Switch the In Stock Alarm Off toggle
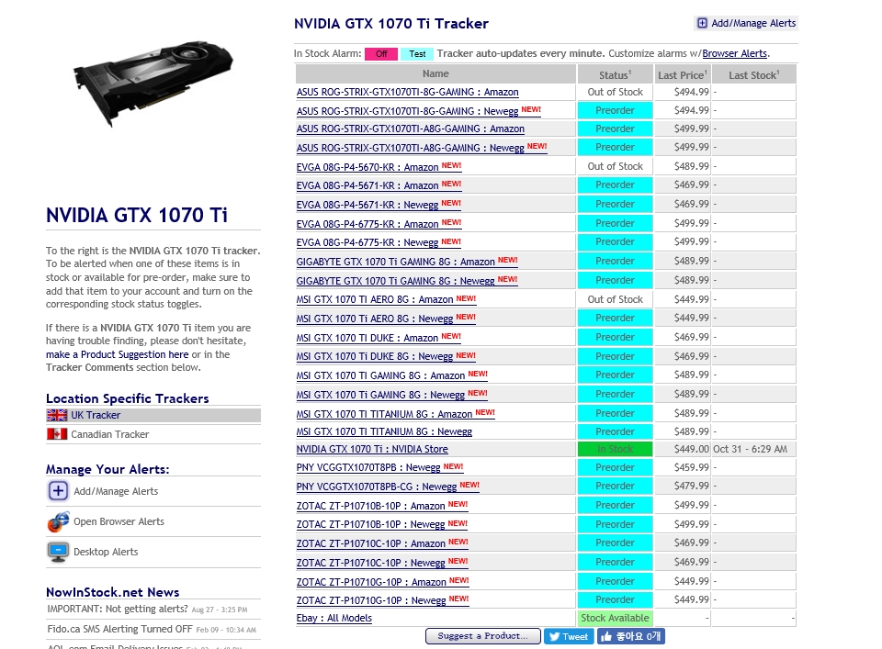882x649 pixels. tap(381, 53)
